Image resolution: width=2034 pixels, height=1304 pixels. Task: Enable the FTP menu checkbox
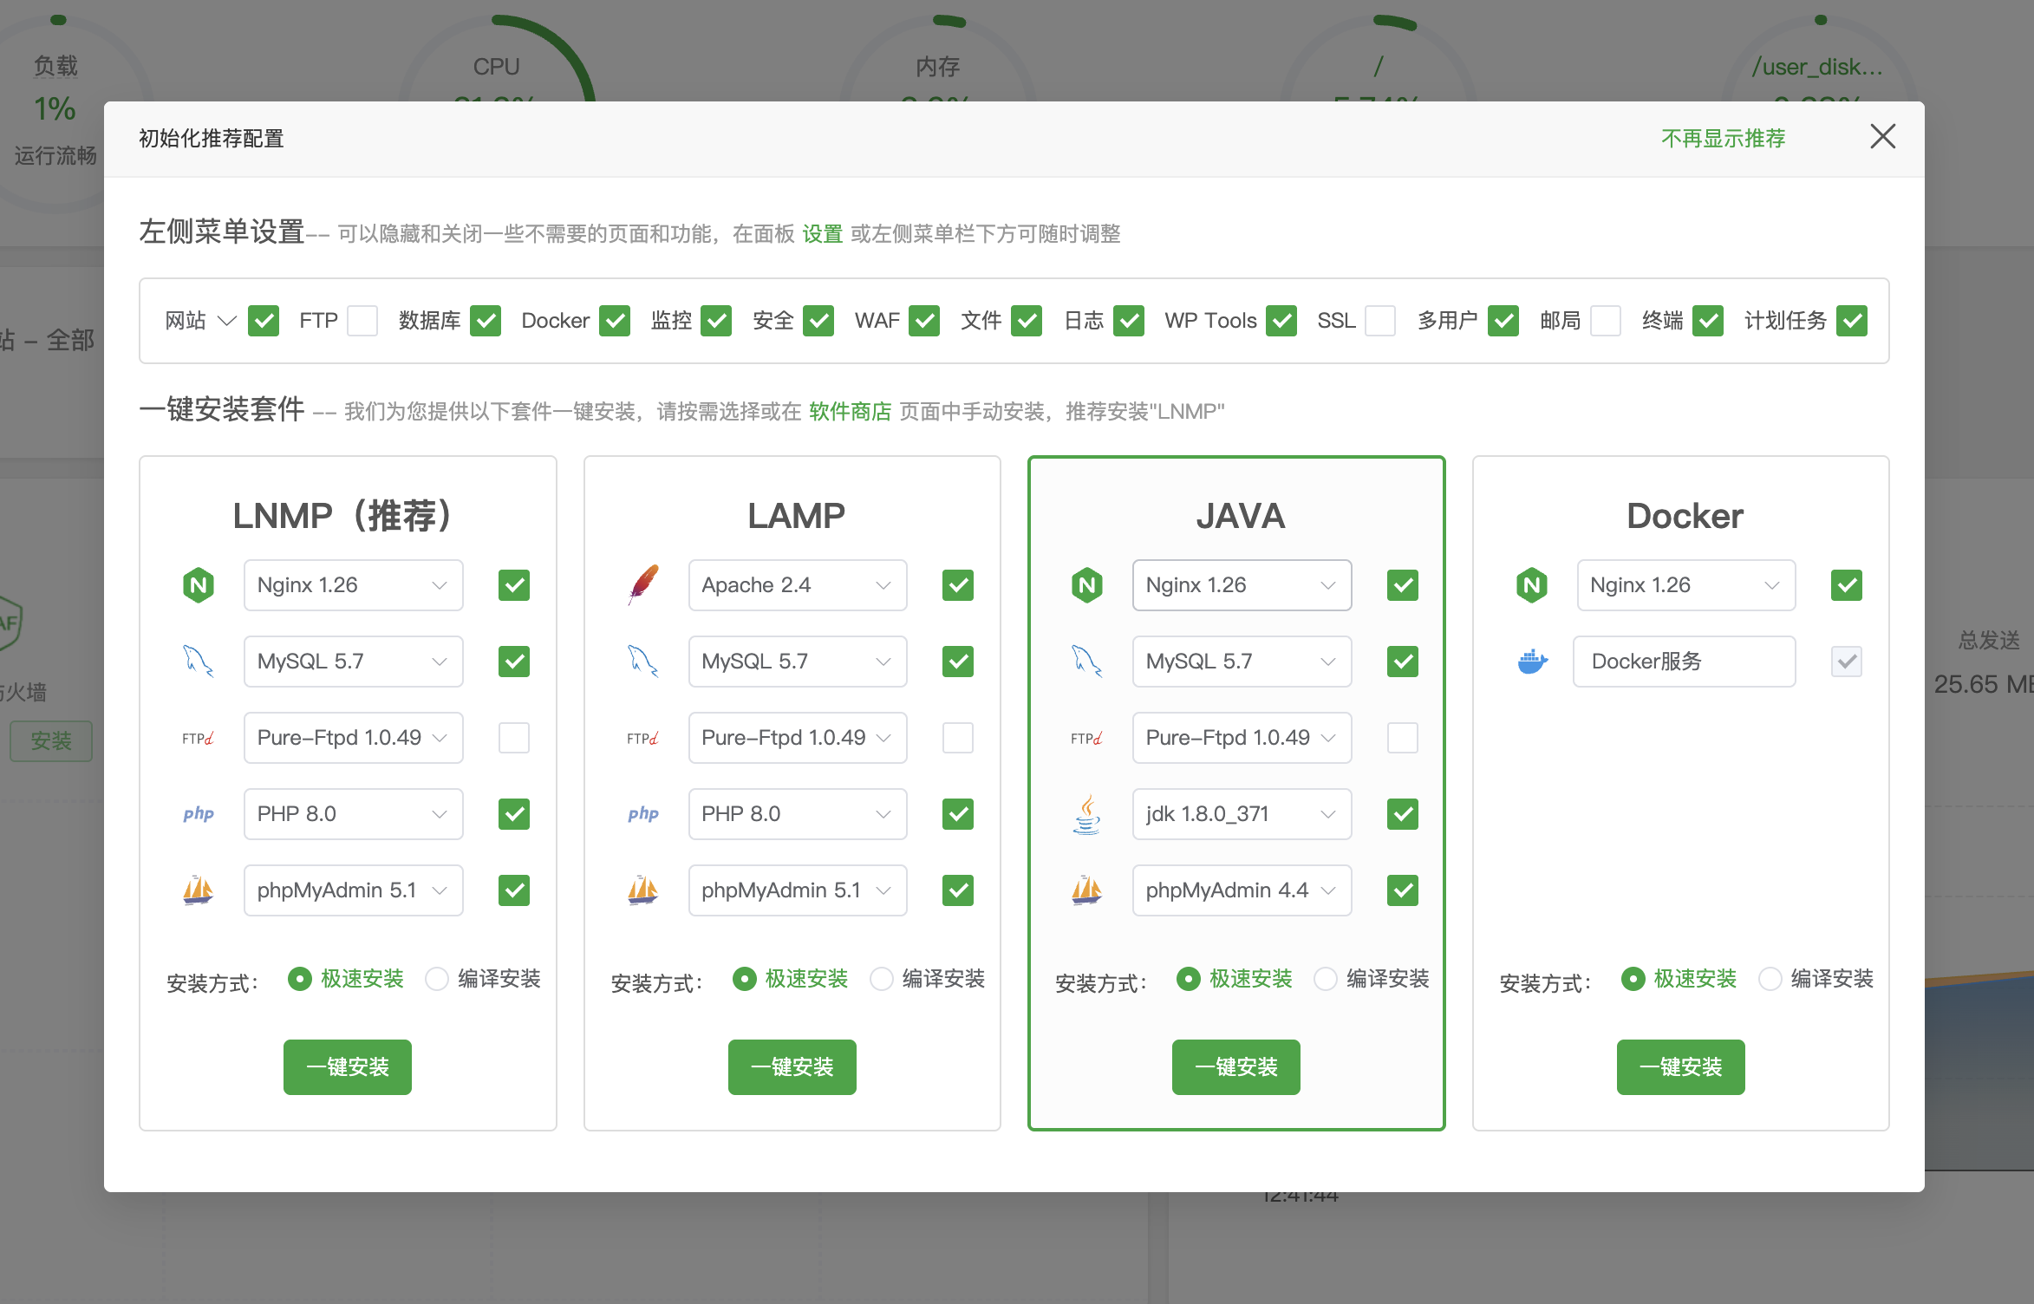pos(362,321)
